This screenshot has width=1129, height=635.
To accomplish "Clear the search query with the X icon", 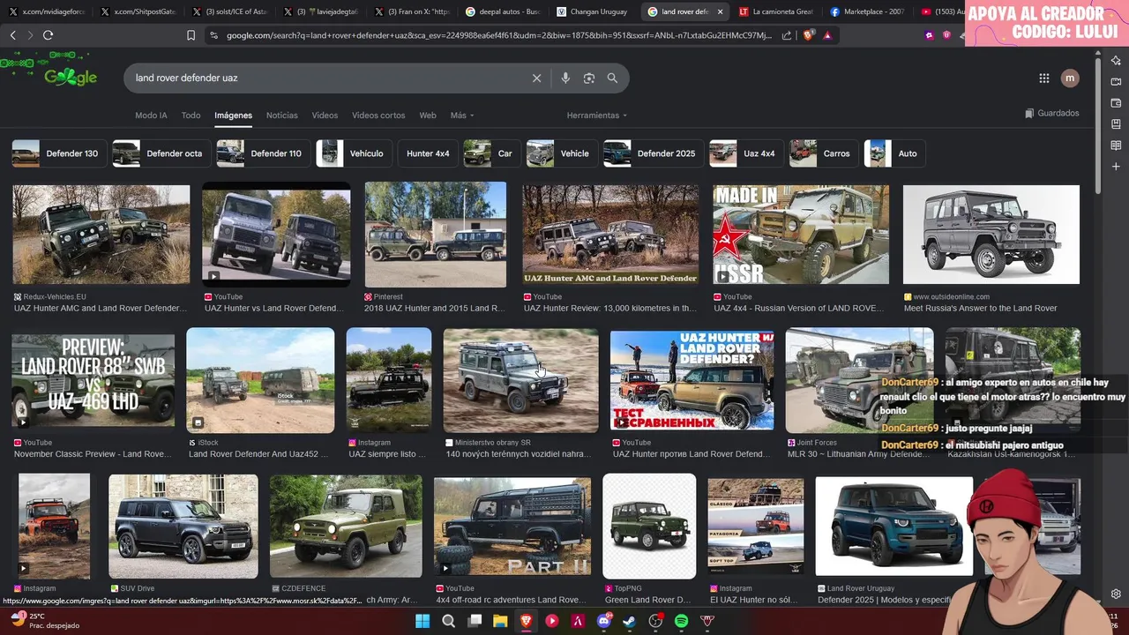I will [x=536, y=78].
